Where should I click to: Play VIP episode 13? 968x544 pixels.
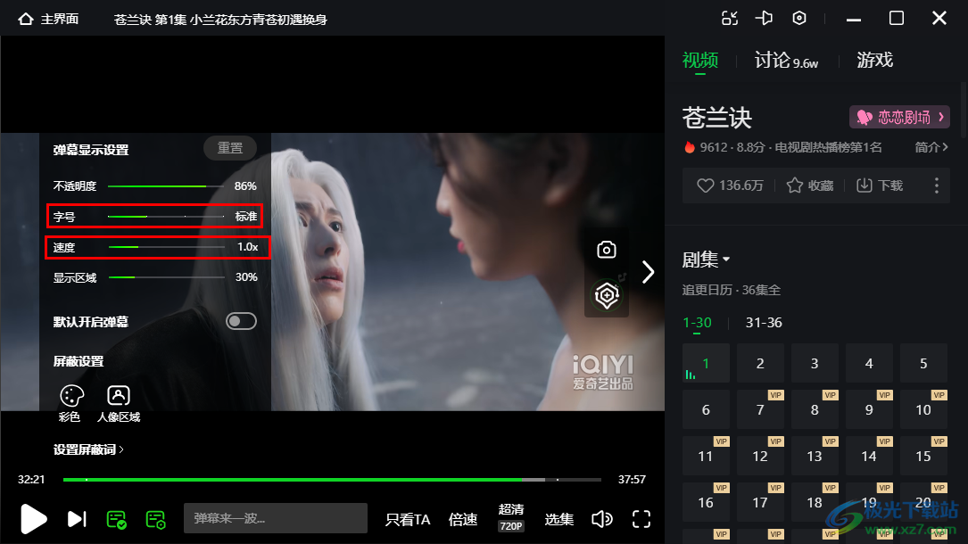815,456
